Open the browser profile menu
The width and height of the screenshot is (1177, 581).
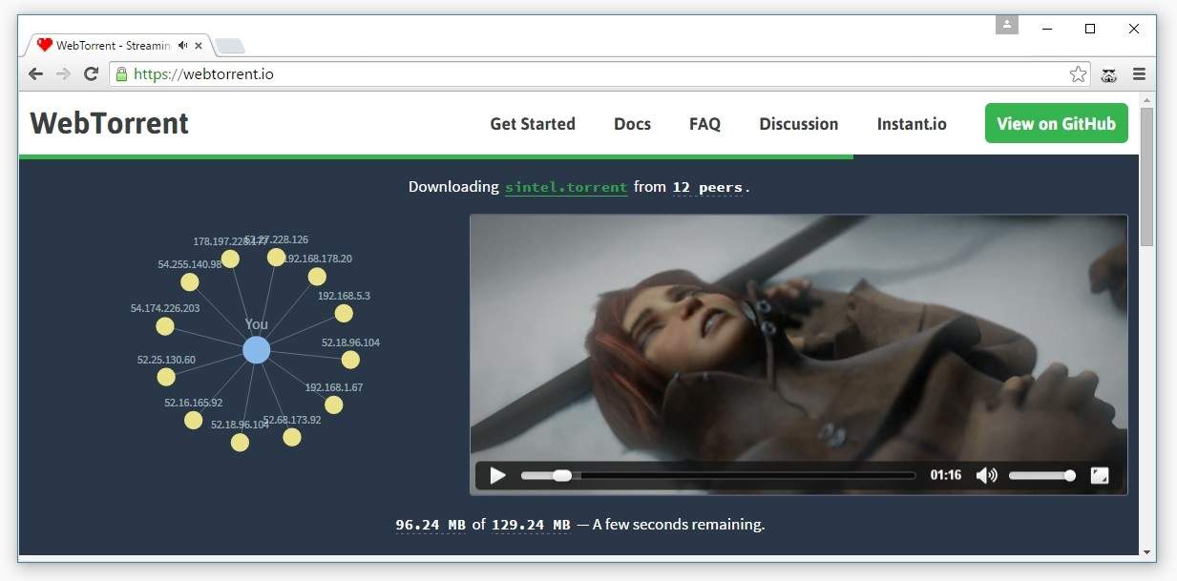1006,24
